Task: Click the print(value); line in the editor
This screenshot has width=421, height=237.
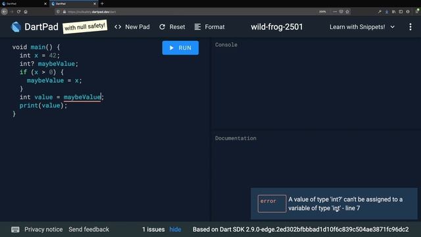Action: (x=43, y=105)
